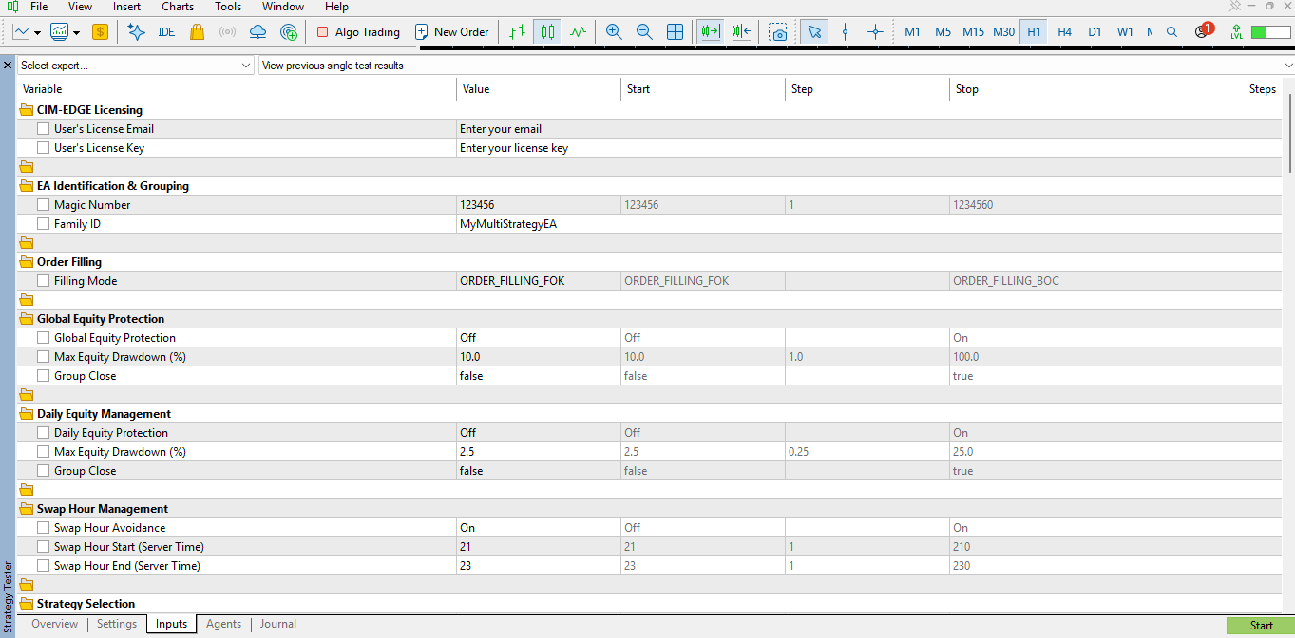Click the Magic Number value 123456
This screenshot has width=1295, height=638.
[x=538, y=205]
